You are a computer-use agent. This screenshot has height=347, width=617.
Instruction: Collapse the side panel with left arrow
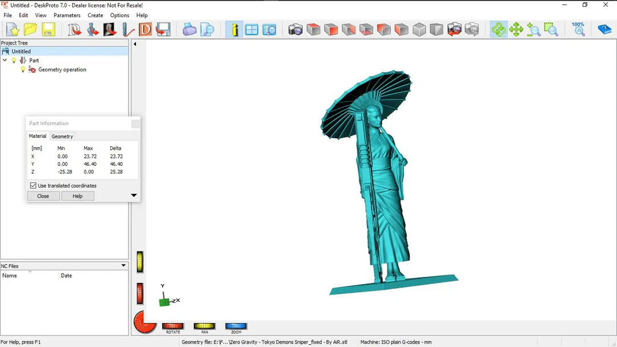click(x=135, y=44)
